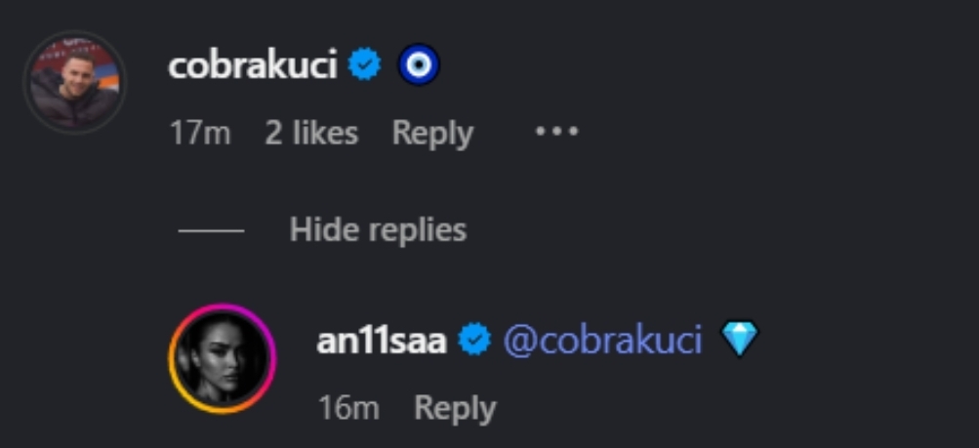
Task: Click the 16m timestamp on an11saa's reply
Action: pyautogui.click(x=348, y=408)
